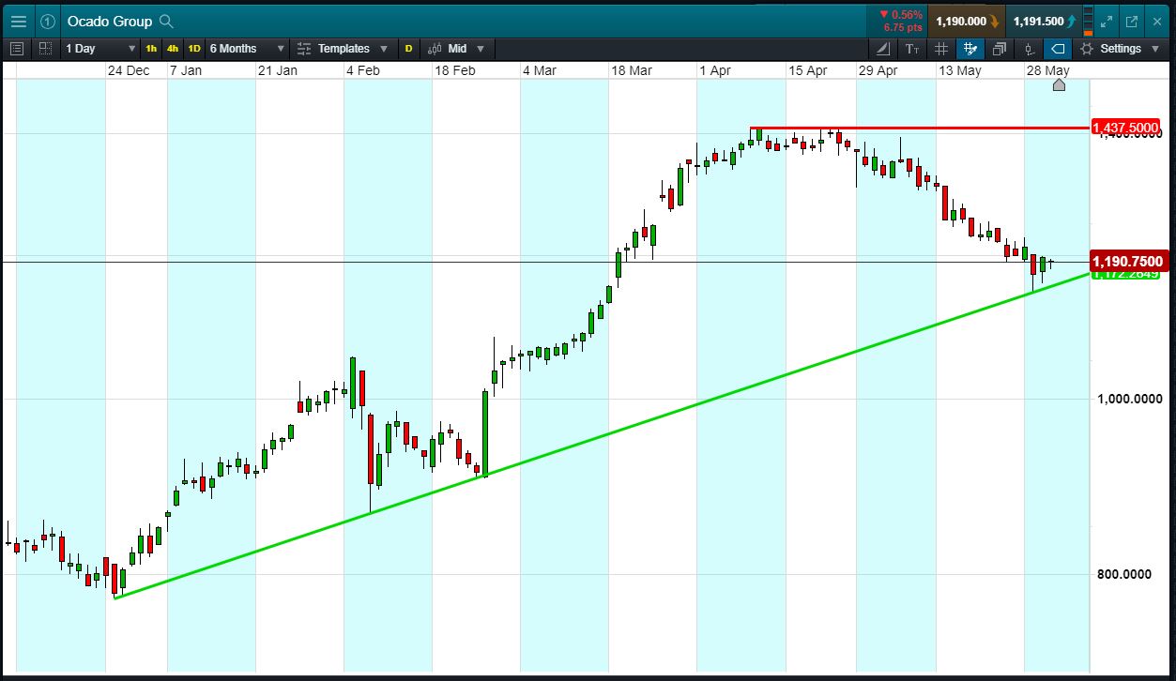The image size is (1176, 681).
Task: Select the text annotation tool
Action: coord(912,48)
